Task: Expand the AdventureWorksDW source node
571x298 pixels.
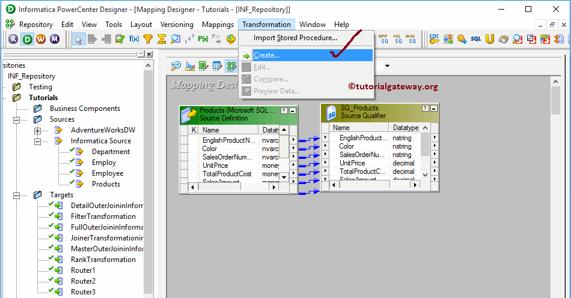Action: (x=37, y=131)
